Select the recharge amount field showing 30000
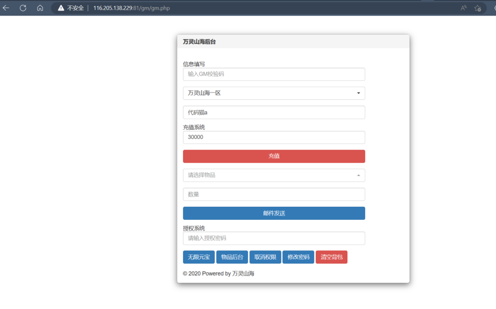 coord(274,138)
